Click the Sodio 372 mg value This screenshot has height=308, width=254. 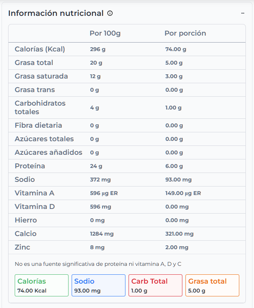[100, 180]
